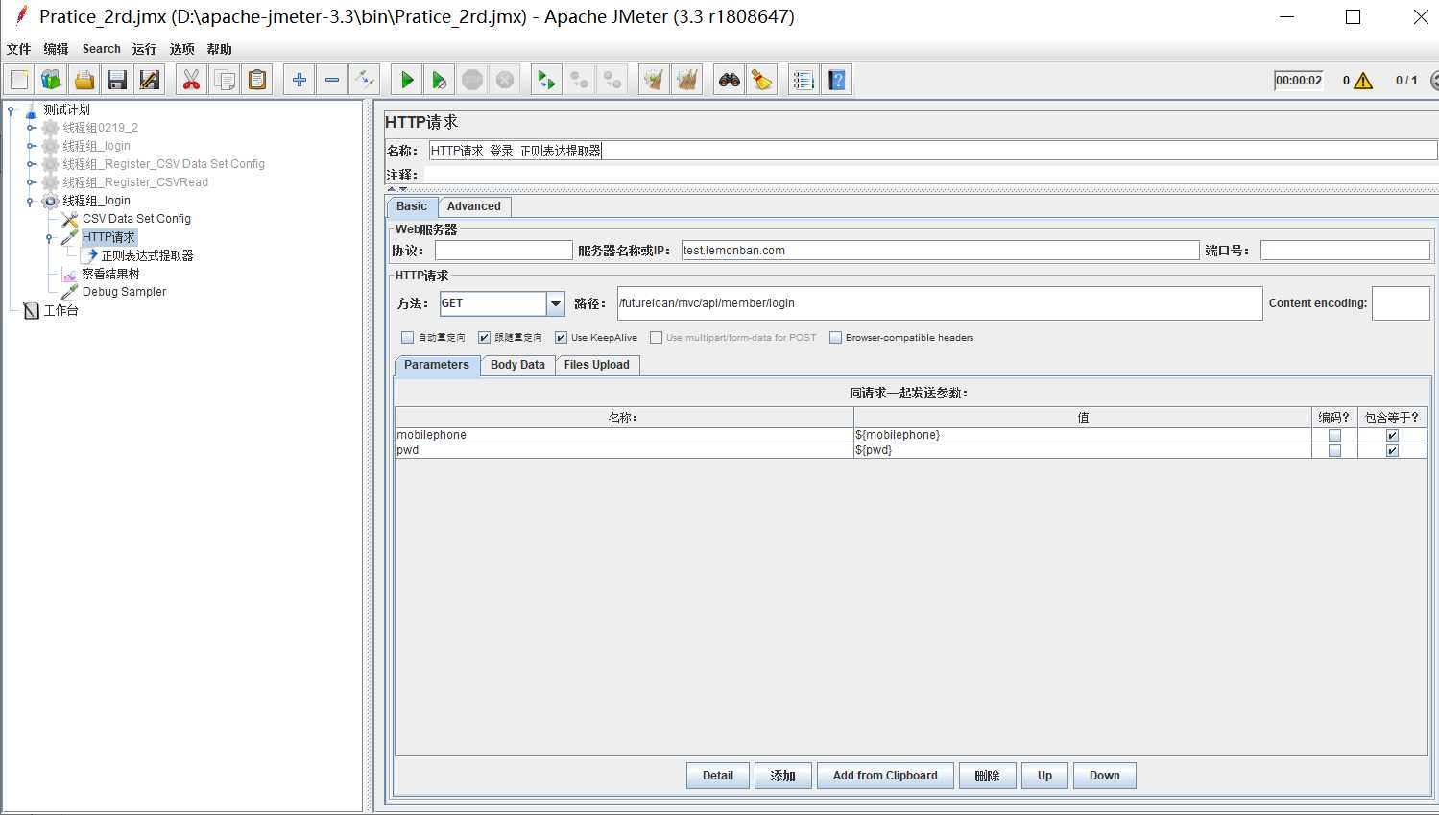Collapse the HTTP请求 tree node handle
Screen dimensions: 1439x815
point(49,238)
